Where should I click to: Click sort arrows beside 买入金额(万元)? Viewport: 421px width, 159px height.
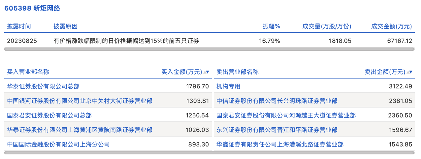click(207, 72)
